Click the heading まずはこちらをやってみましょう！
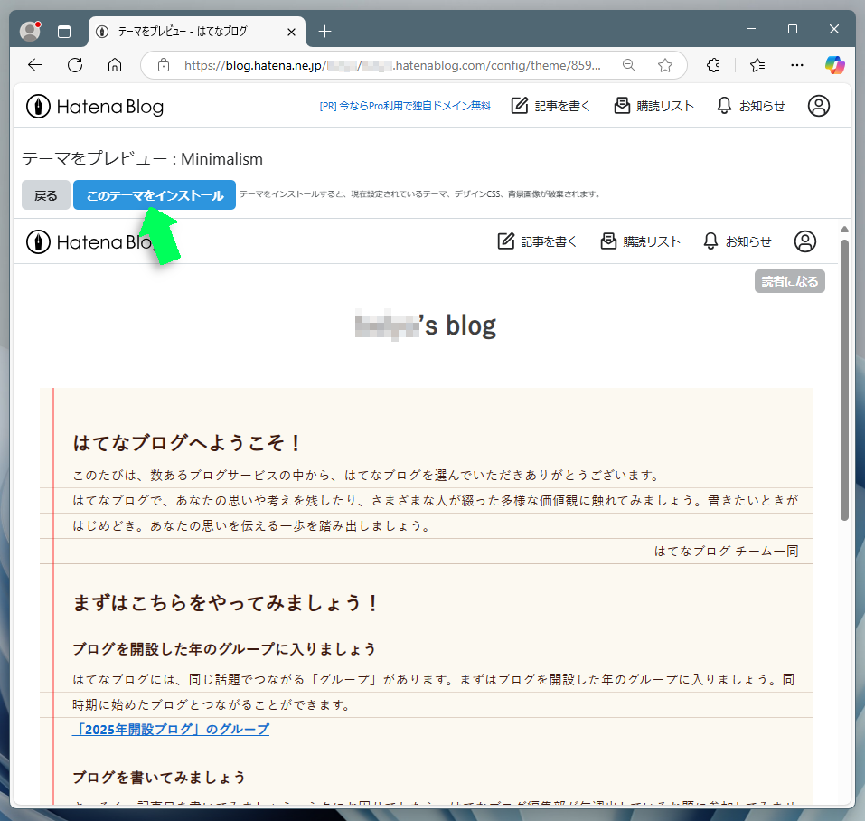This screenshot has width=865, height=821. pyautogui.click(x=226, y=603)
